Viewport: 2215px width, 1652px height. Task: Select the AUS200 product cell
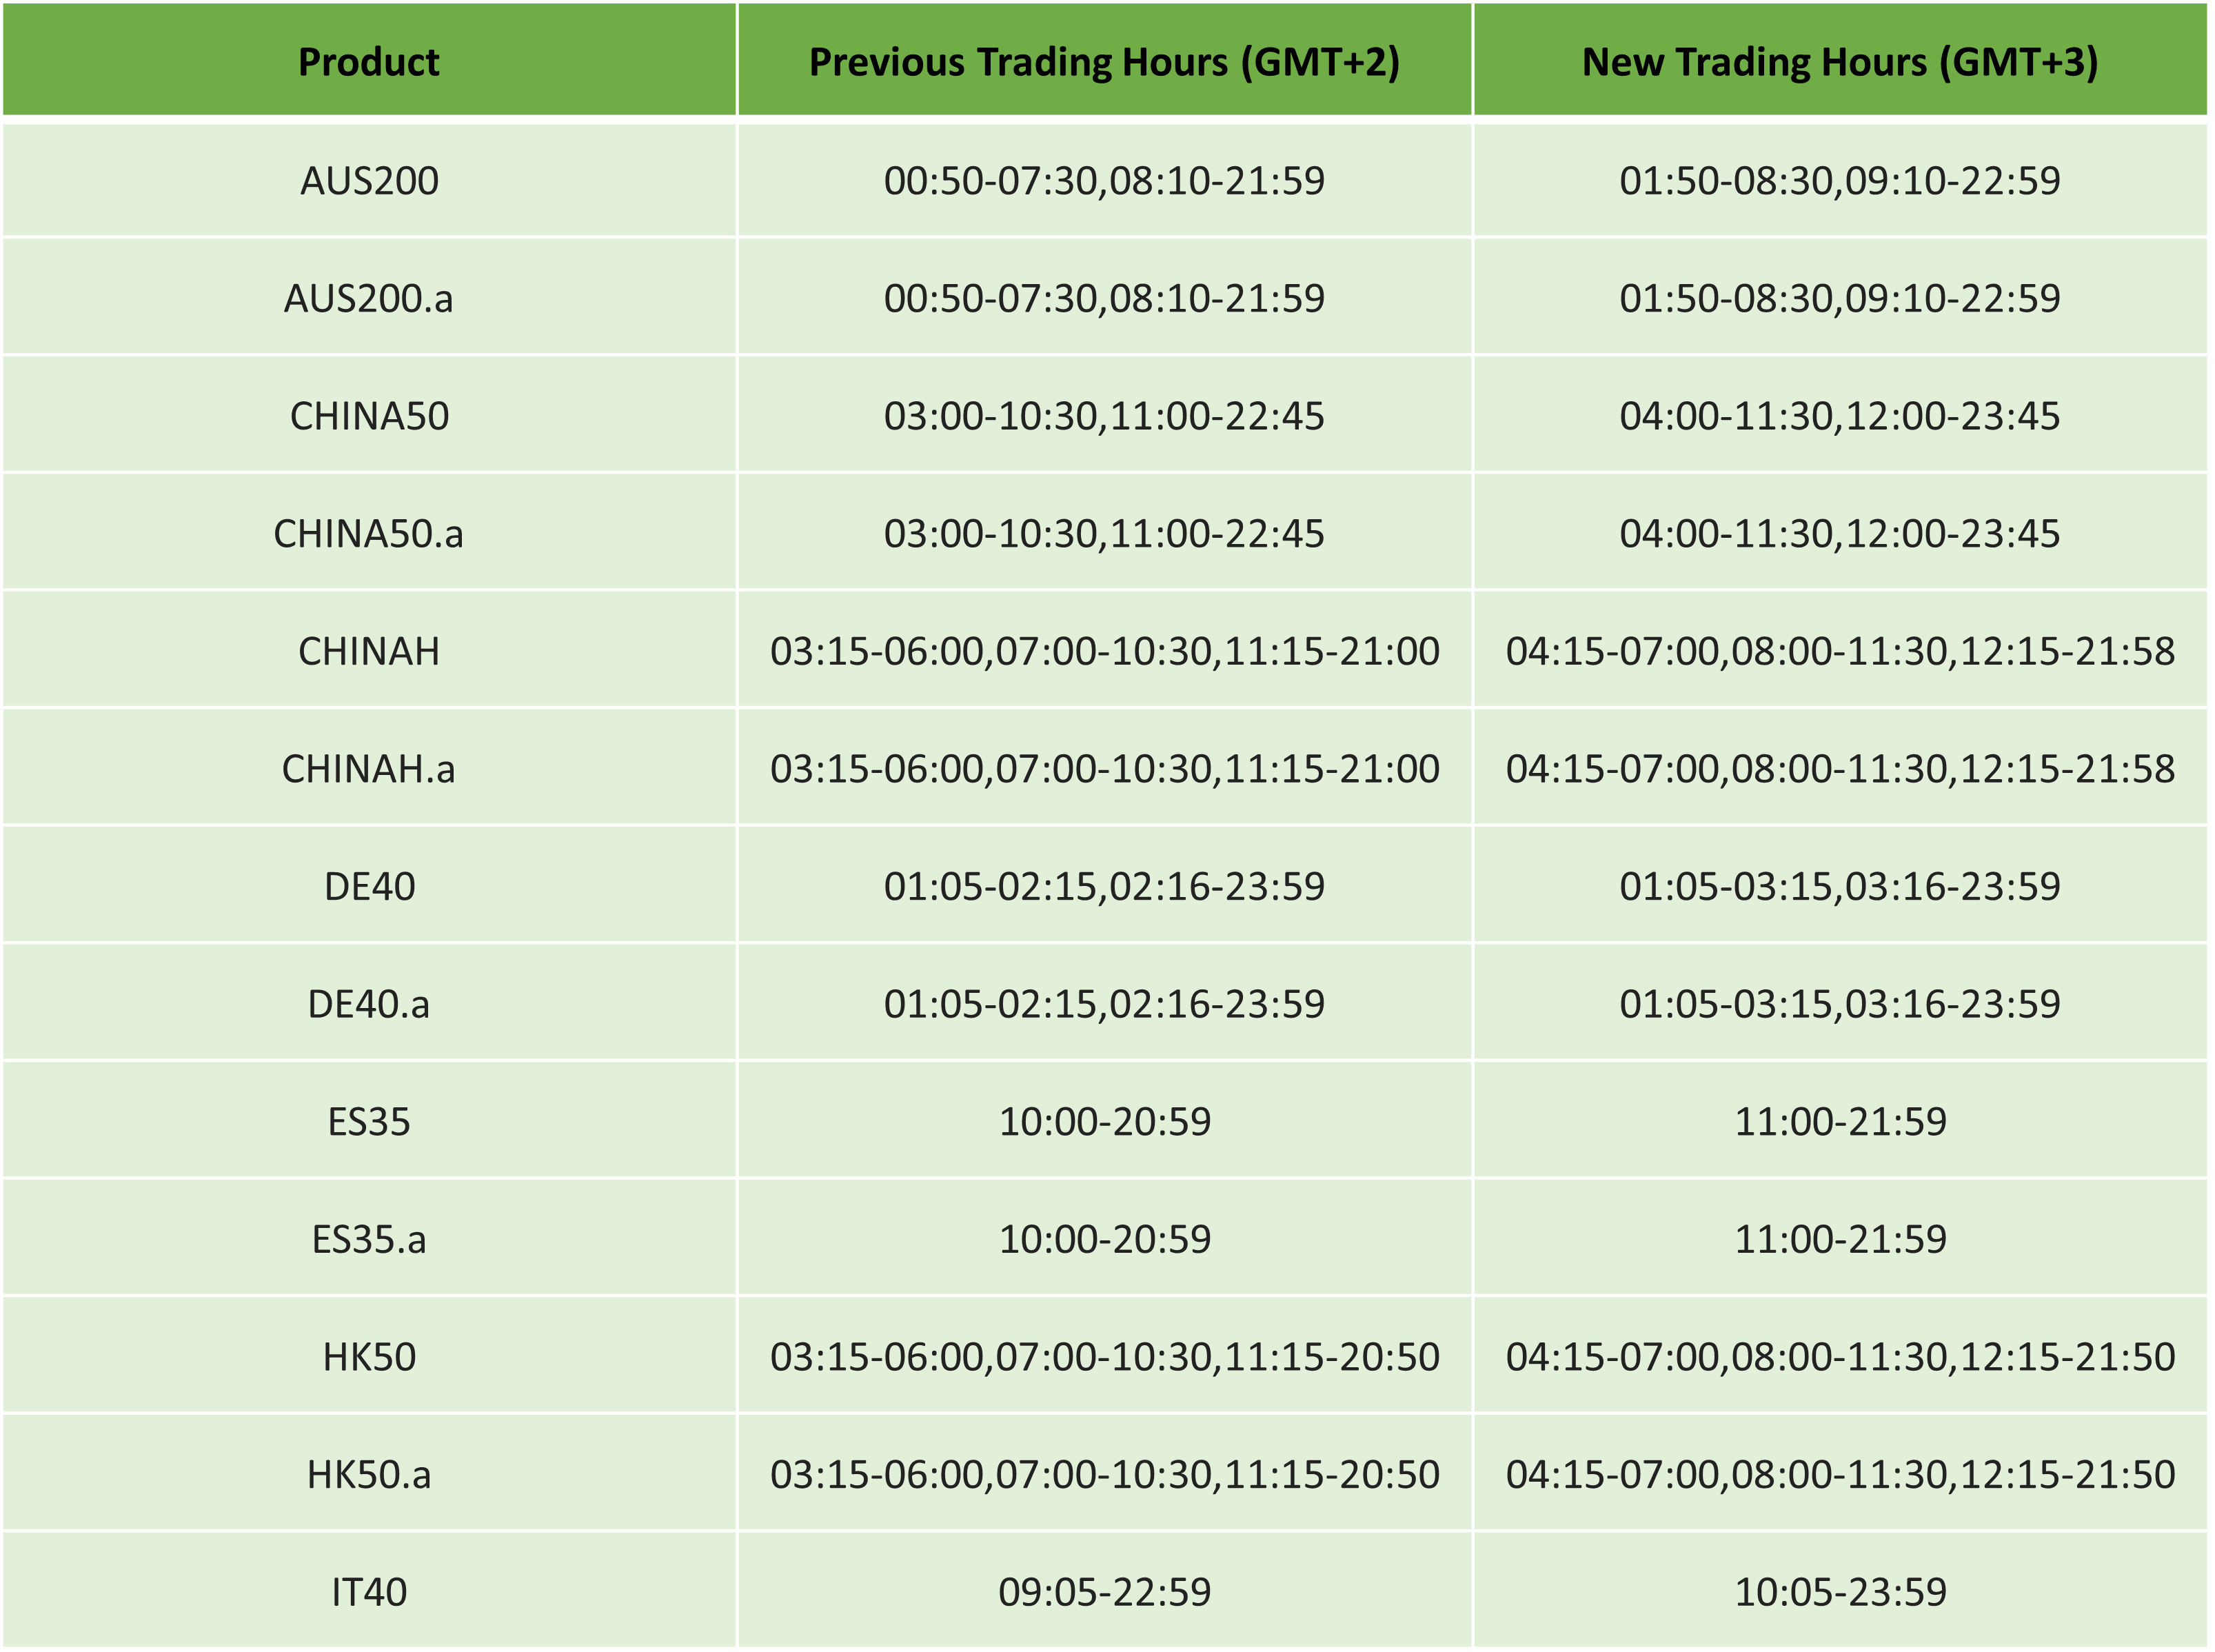tap(369, 181)
